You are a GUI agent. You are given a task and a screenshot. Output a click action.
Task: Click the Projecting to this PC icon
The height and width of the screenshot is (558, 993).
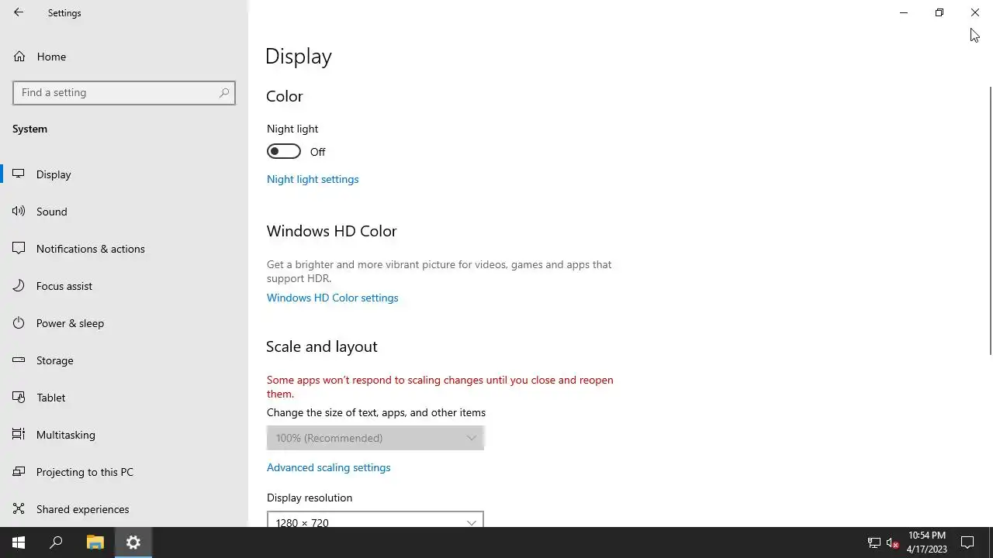(x=19, y=472)
